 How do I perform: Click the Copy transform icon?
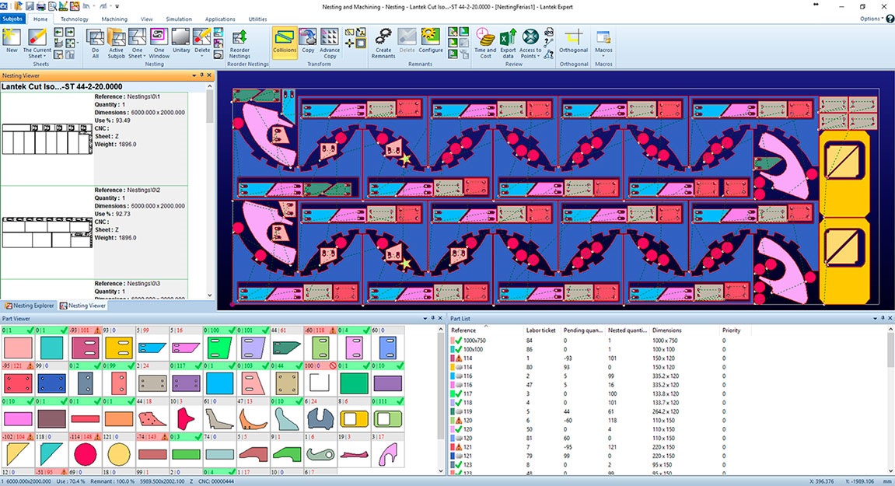click(x=308, y=37)
